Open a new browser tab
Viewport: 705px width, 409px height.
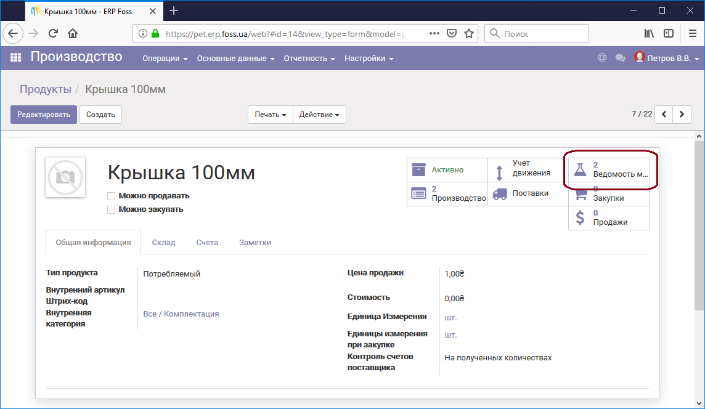click(x=174, y=11)
